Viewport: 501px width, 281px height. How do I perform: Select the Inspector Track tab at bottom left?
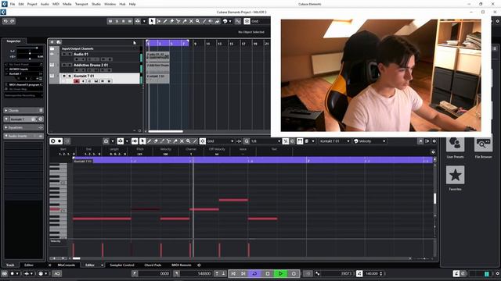coord(10,265)
